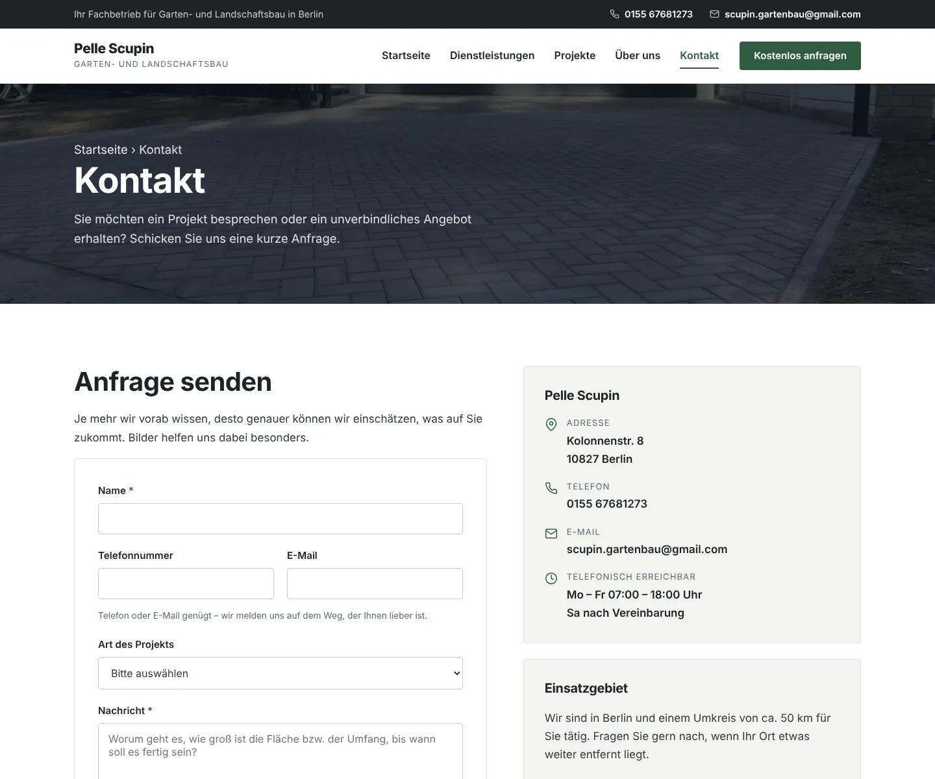Click the map pin icon beside Adresse
The height and width of the screenshot is (779, 935).
click(x=551, y=425)
